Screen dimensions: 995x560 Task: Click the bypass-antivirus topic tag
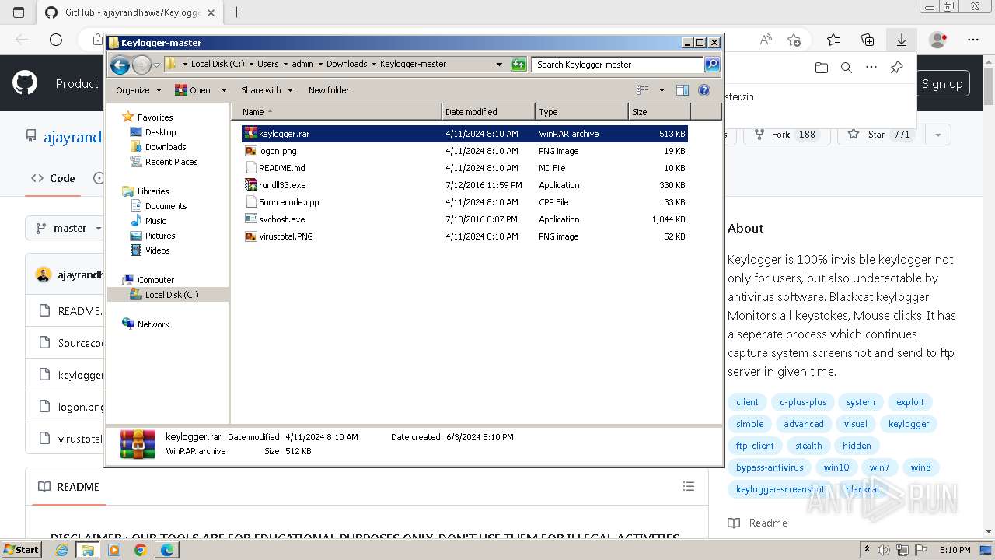(770, 467)
